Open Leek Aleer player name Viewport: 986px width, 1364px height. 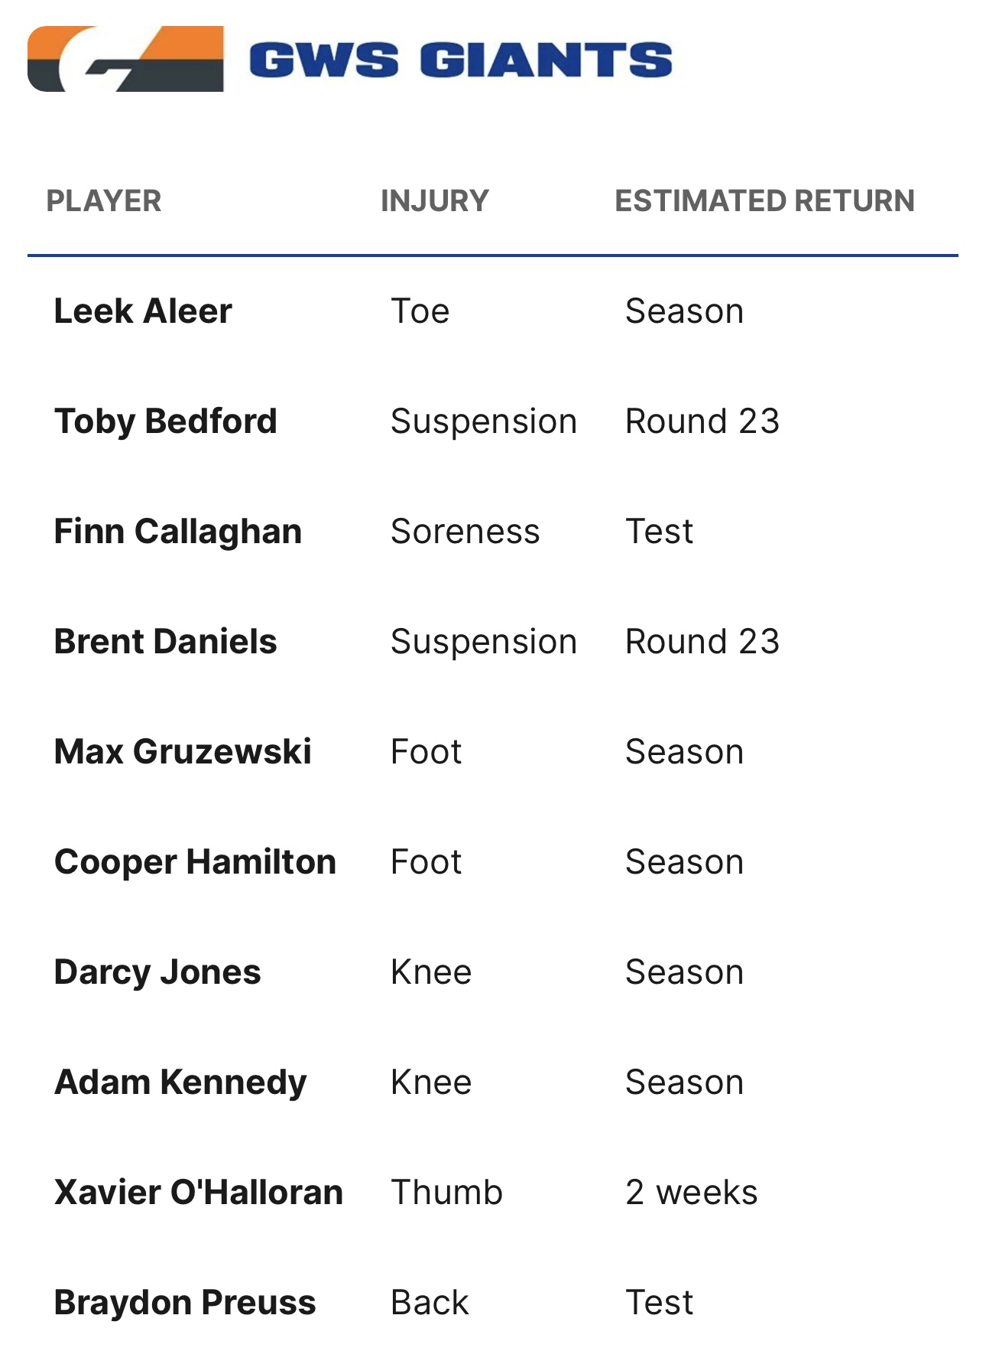[143, 311]
